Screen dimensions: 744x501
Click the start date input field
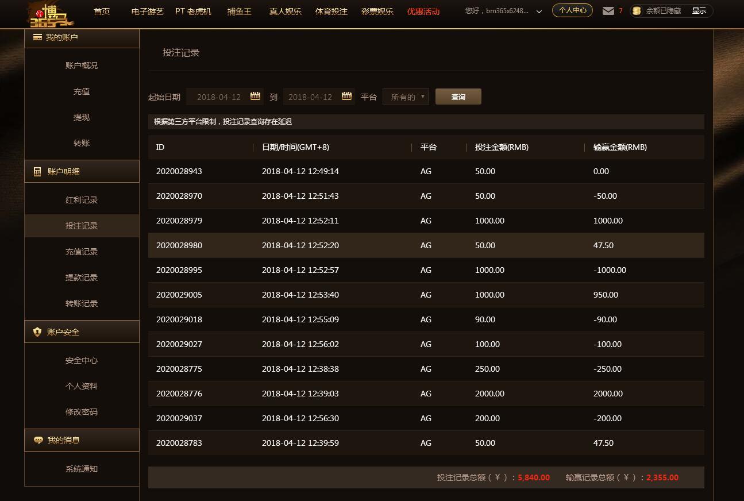pyautogui.click(x=219, y=97)
